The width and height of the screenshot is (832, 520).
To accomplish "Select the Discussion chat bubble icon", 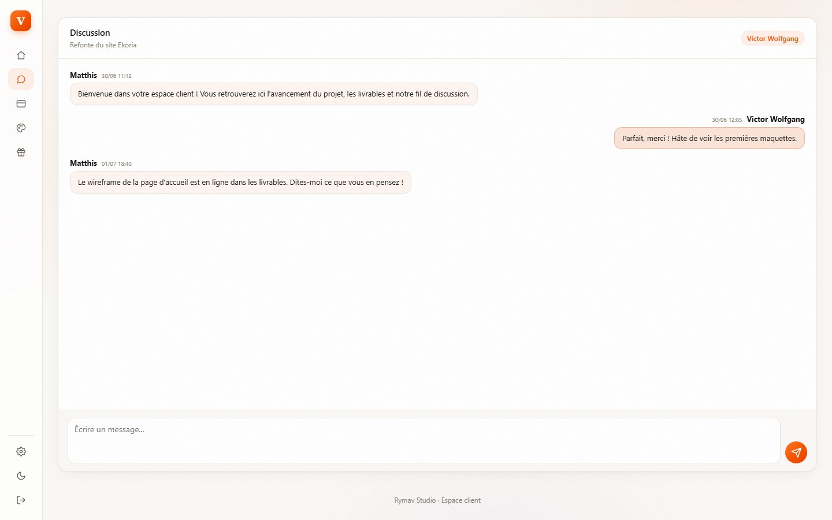I will click(21, 80).
